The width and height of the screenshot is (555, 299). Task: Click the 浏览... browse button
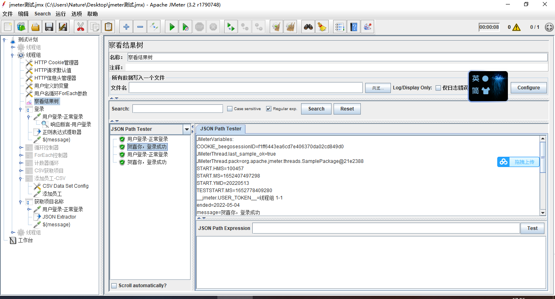point(378,88)
